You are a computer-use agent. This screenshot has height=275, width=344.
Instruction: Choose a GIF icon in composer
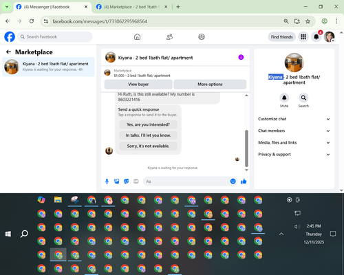(136, 181)
